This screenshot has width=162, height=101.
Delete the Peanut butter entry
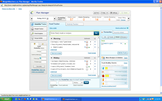click(95, 44)
